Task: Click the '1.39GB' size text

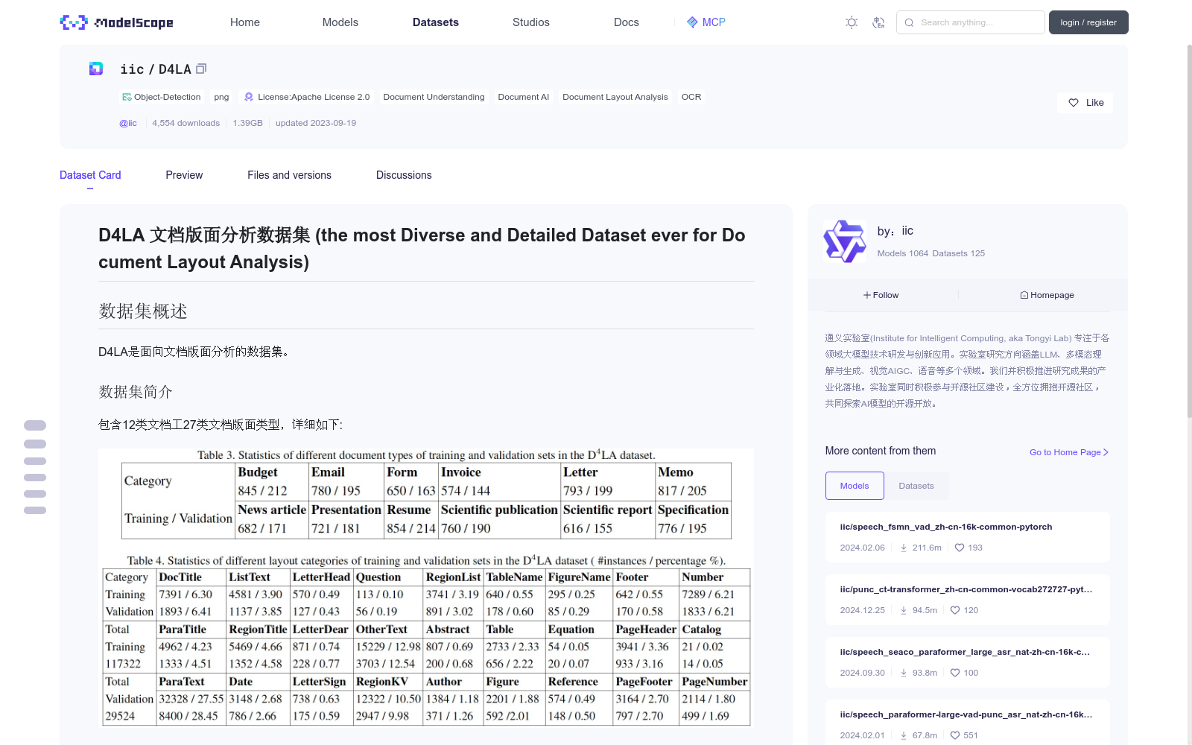Action: point(247,123)
